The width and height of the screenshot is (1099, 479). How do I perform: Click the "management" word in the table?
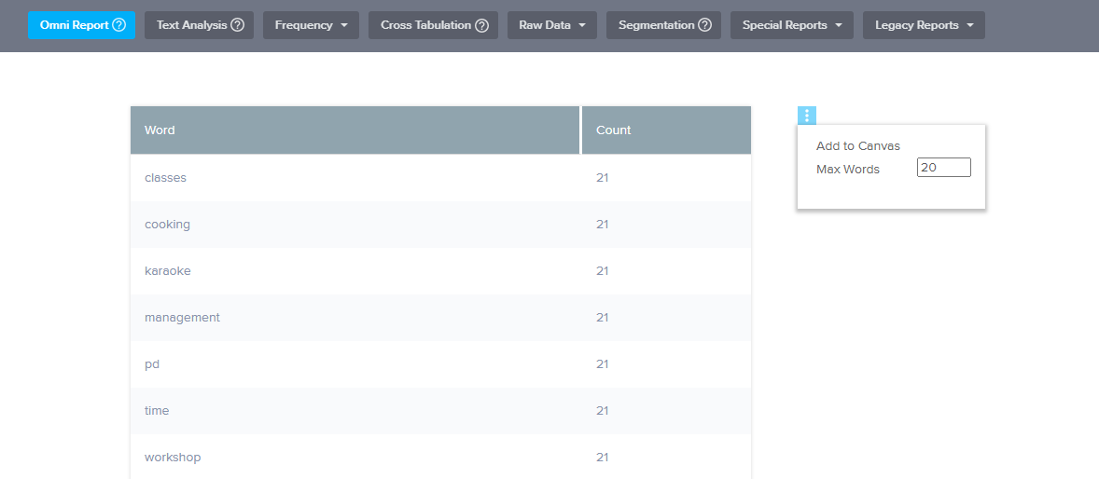tap(182, 318)
